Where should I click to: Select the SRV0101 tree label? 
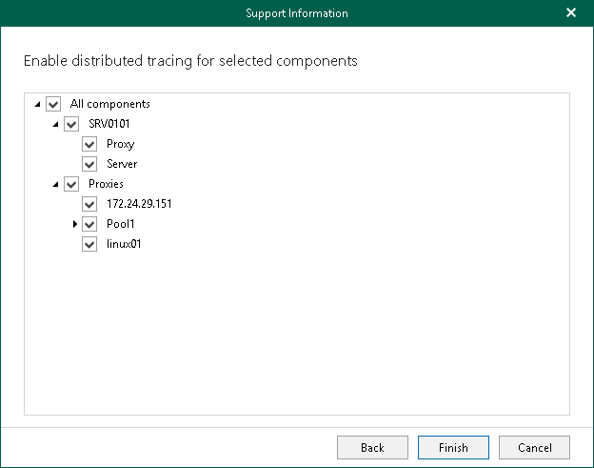109,124
